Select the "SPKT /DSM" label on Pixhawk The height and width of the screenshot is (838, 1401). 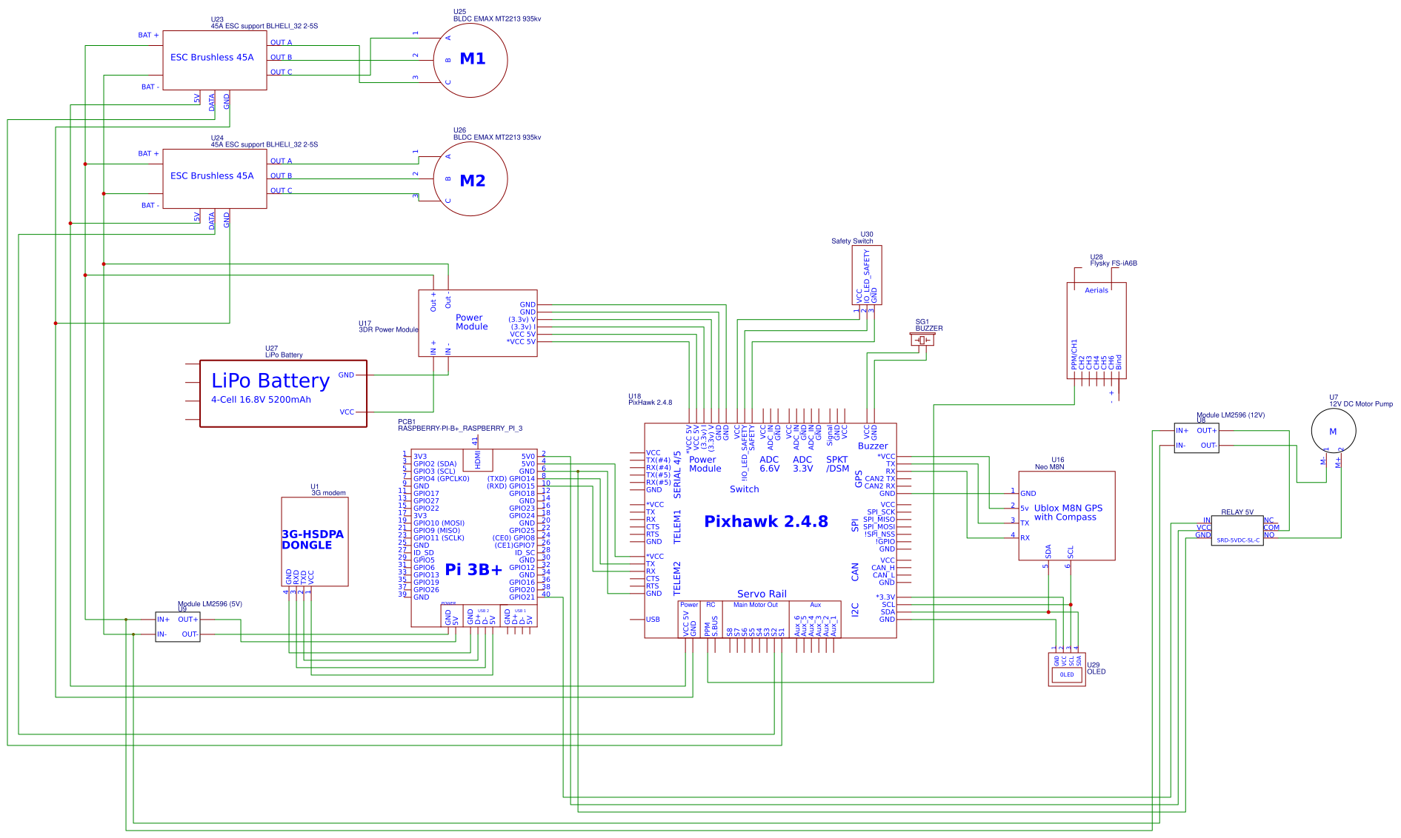tap(837, 464)
